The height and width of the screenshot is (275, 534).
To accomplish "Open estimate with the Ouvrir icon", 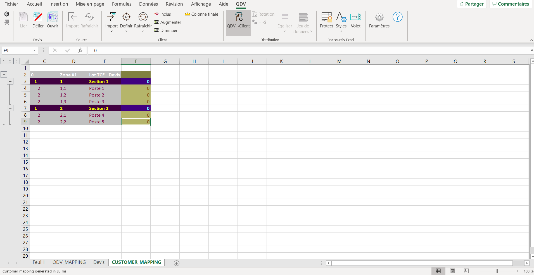I will 53,17.
